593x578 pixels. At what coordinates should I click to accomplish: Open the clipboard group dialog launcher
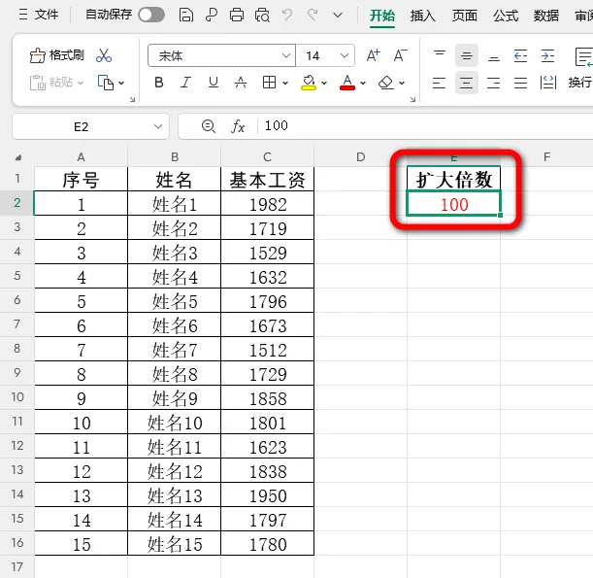click(x=132, y=99)
